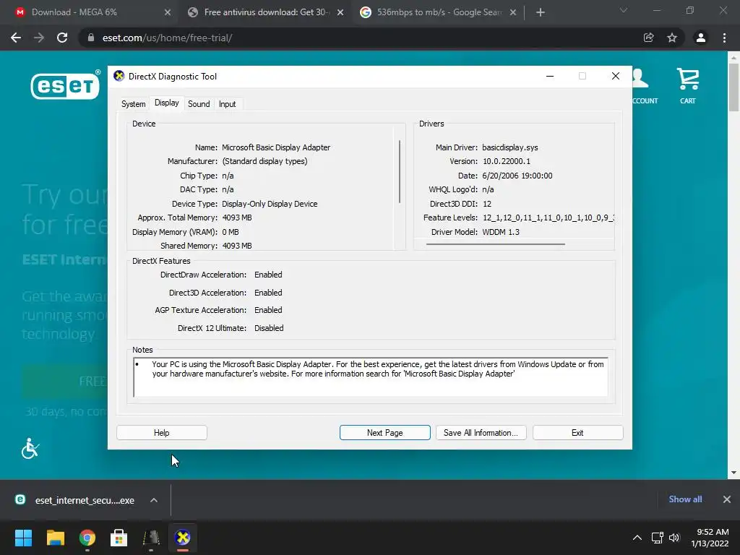This screenshot has height=555, width=740.
Task: Click the dark app icon beside Microsoft Store
Action: [x=151, y=538]
